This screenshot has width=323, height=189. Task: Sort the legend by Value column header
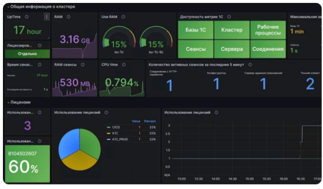coord(136,121)
